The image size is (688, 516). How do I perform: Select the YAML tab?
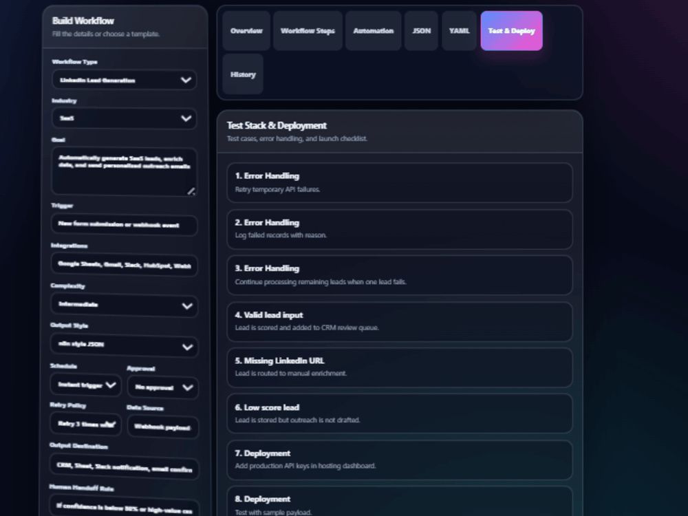pos(460,31)
